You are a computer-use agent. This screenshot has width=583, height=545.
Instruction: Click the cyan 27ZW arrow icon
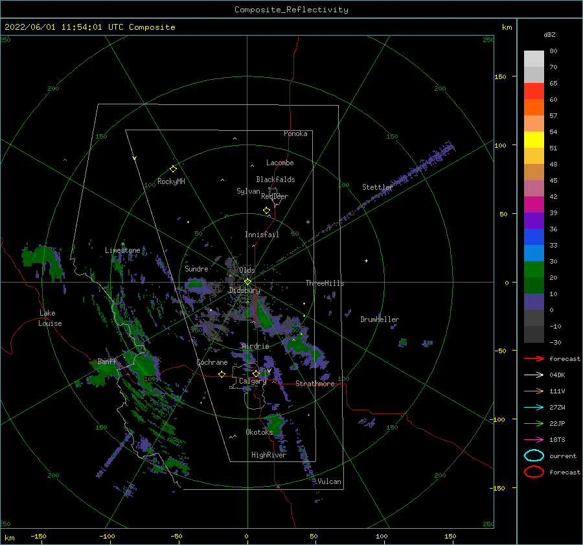click(534, 408)
